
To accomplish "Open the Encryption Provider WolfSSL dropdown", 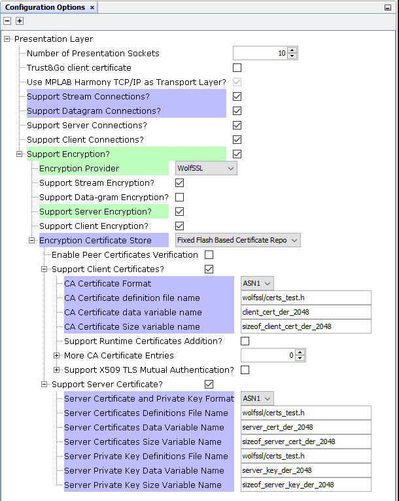I will pos(206,168).
